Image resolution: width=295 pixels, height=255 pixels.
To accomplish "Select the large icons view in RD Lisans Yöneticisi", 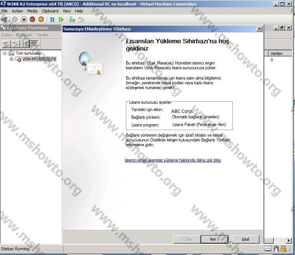I will (x=6, y=44).
